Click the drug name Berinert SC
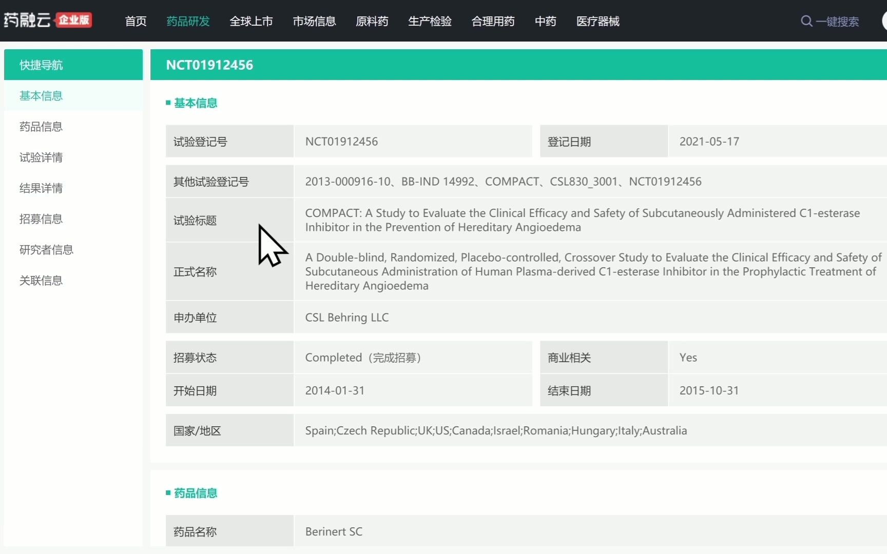 click(334, 531)
